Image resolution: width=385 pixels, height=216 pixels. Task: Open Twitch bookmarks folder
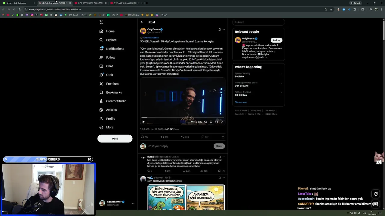[74, 15]
